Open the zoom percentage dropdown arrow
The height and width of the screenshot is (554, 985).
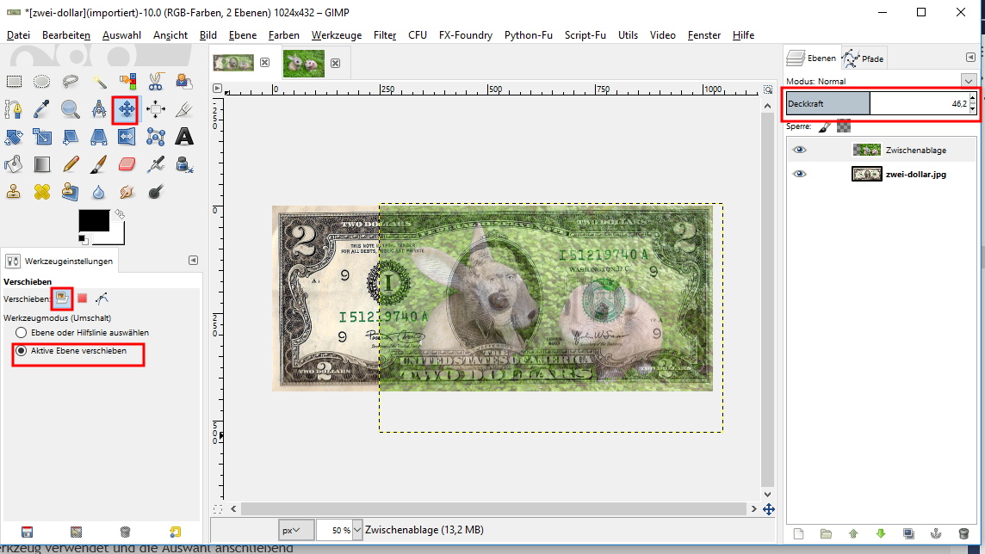coord(357,530)
